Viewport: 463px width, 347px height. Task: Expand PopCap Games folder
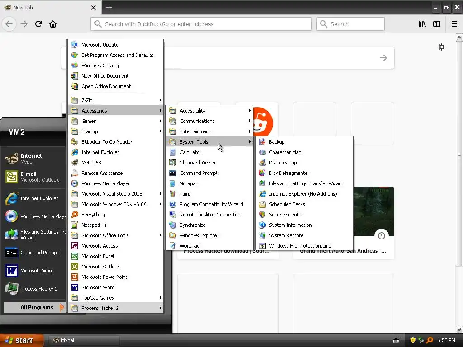pos(116,298)
